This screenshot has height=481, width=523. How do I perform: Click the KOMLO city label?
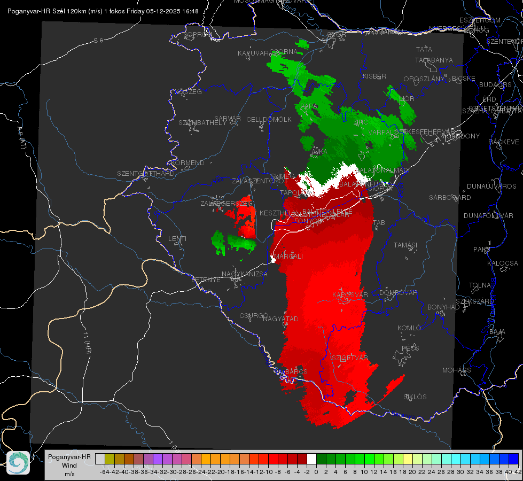(x=409, y=328)
